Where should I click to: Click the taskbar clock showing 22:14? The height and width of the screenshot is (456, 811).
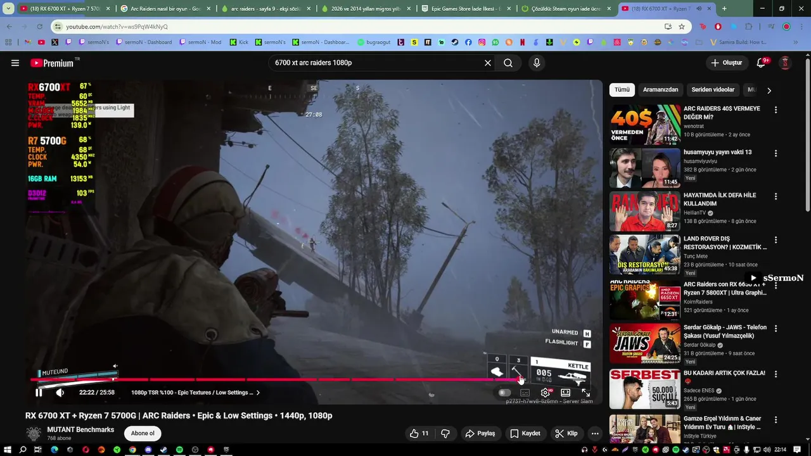coord(780,450)
